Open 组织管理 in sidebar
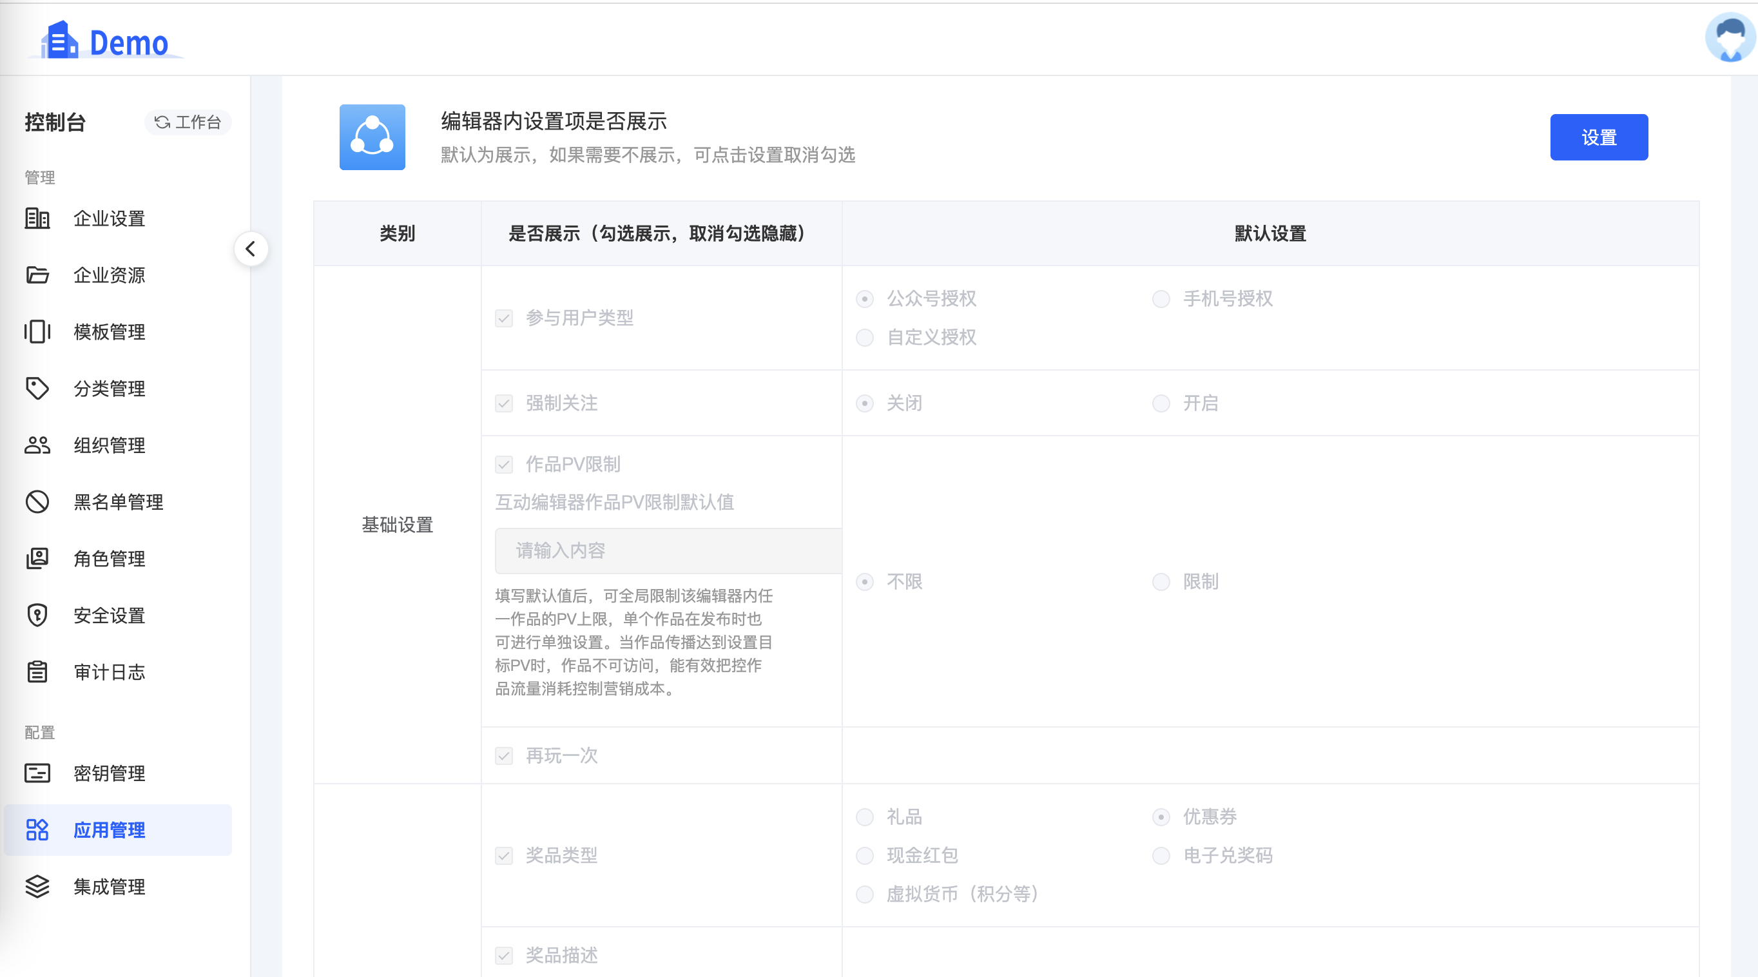The width and height of the screenshot is (1758, 977). 117,445
